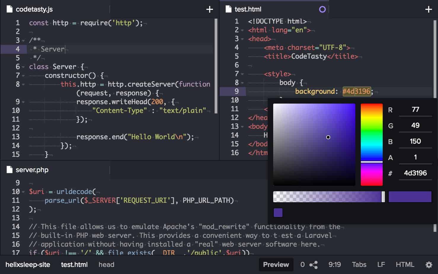Open the HTML language mode selector
The image size is (438, 274).
[405, 265]
